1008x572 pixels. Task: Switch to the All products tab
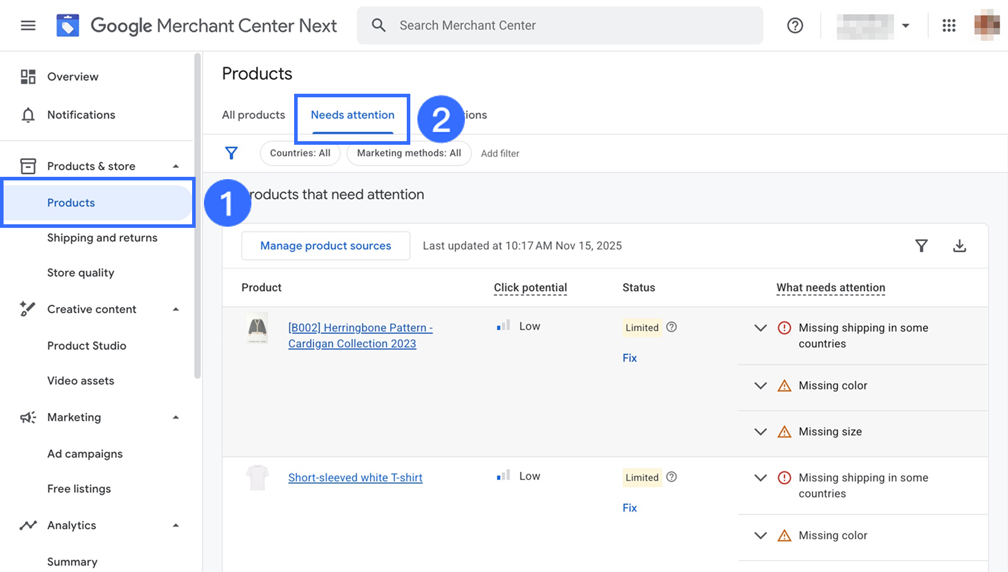pos(253,115)
